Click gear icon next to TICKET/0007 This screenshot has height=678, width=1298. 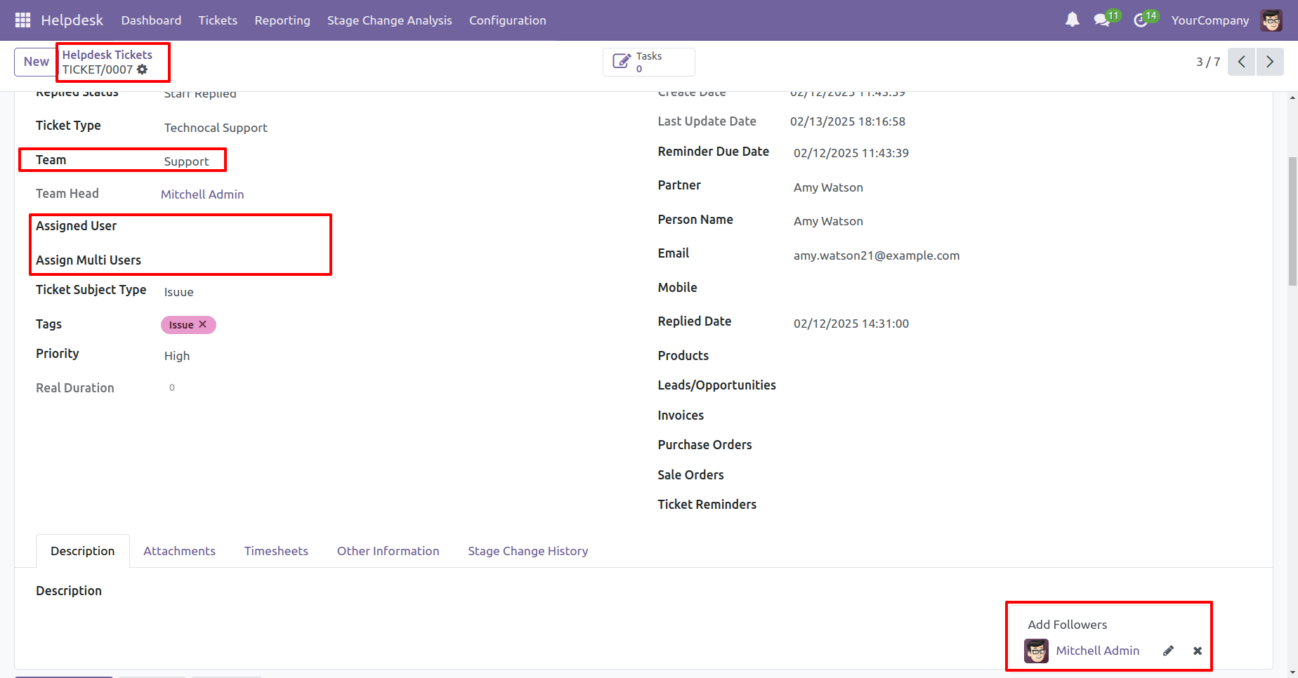click(x=143, y=69)
